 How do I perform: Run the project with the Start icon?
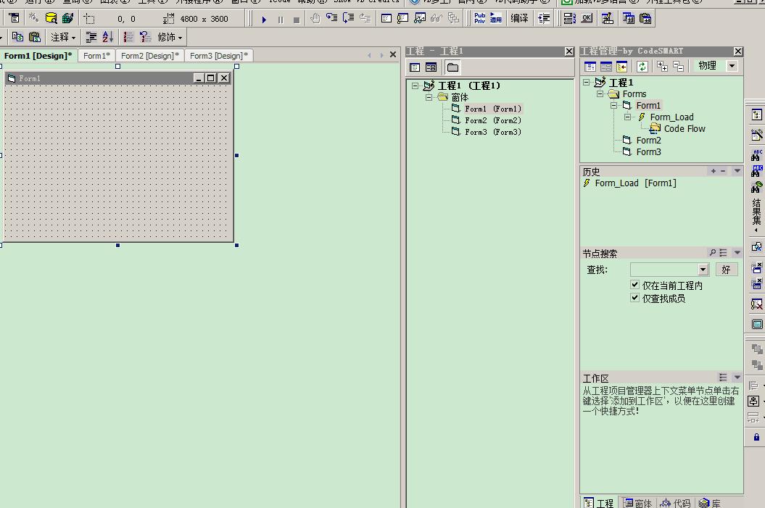pos(264,19)
